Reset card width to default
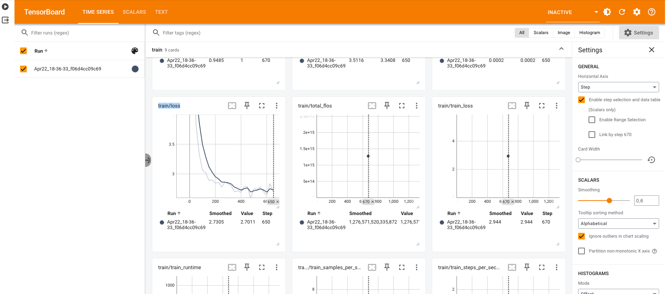The height and width of the screenshot is (294, 668). pos(651,160)
